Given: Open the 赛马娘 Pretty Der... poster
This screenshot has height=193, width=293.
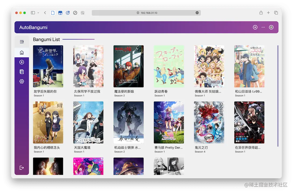Looking at the screenshot, I should coord(169,123).
